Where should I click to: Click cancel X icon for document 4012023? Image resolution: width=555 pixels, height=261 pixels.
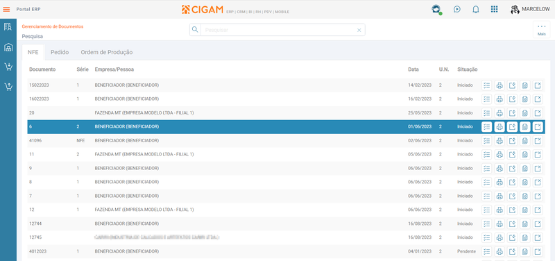[538, 251]
